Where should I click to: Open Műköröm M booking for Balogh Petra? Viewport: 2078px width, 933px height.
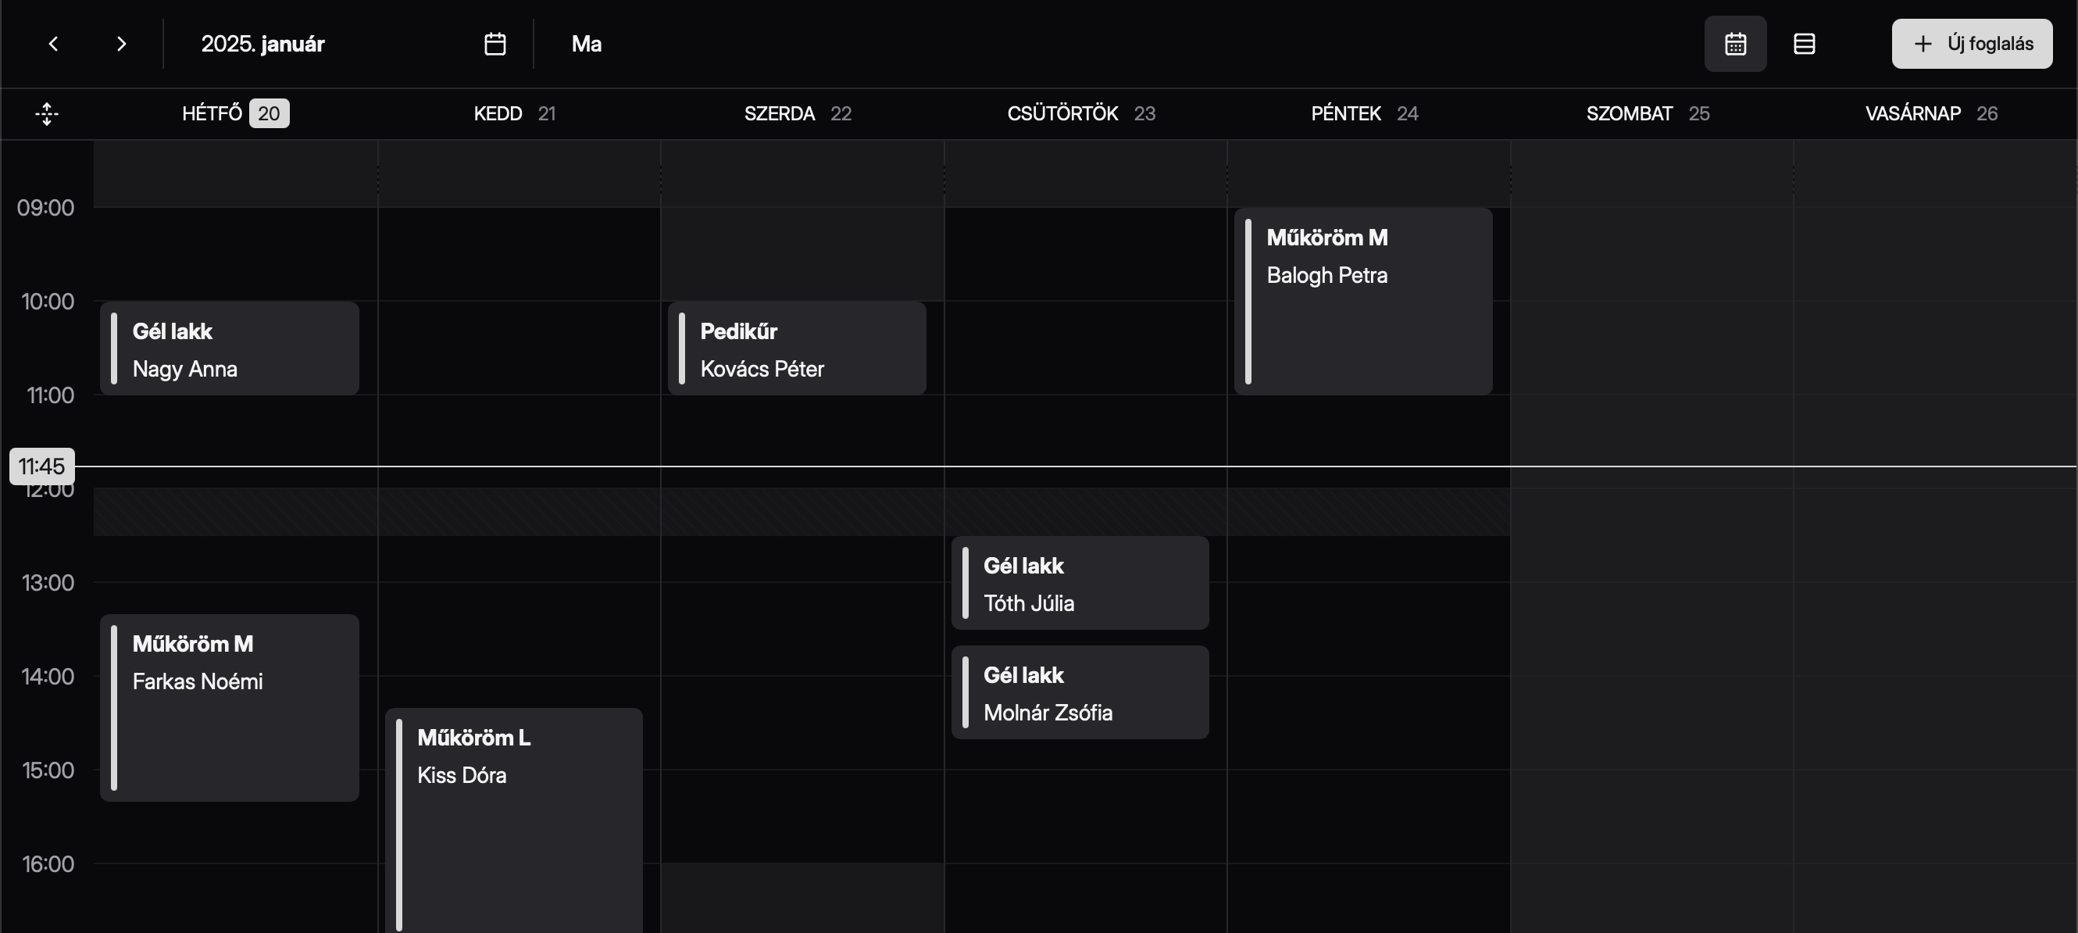[x=1363, y=301]
